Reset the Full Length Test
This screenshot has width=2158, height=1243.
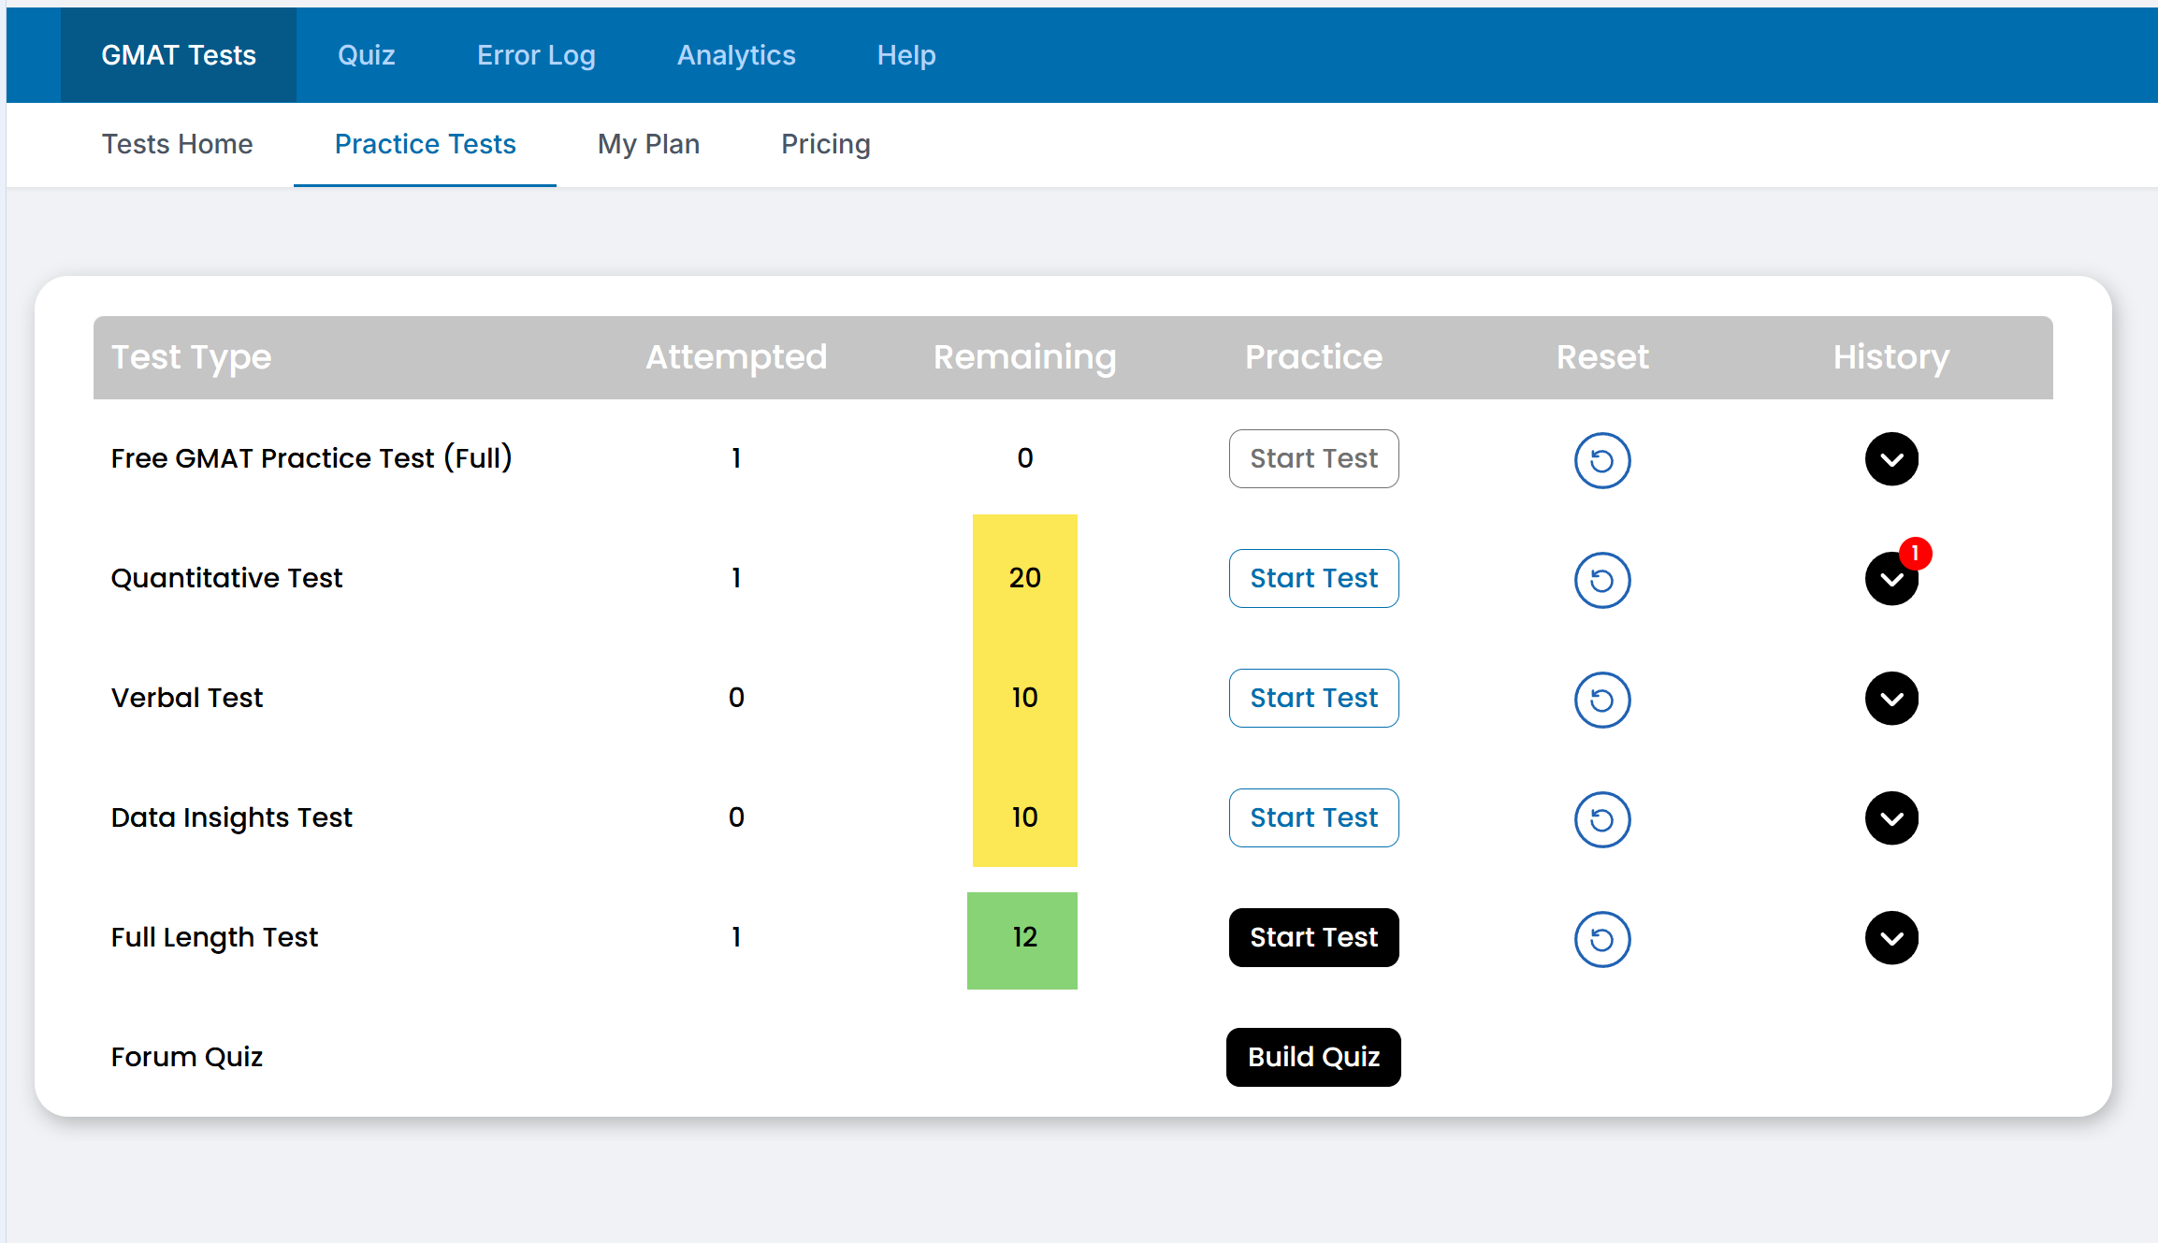pos(1601,939)
